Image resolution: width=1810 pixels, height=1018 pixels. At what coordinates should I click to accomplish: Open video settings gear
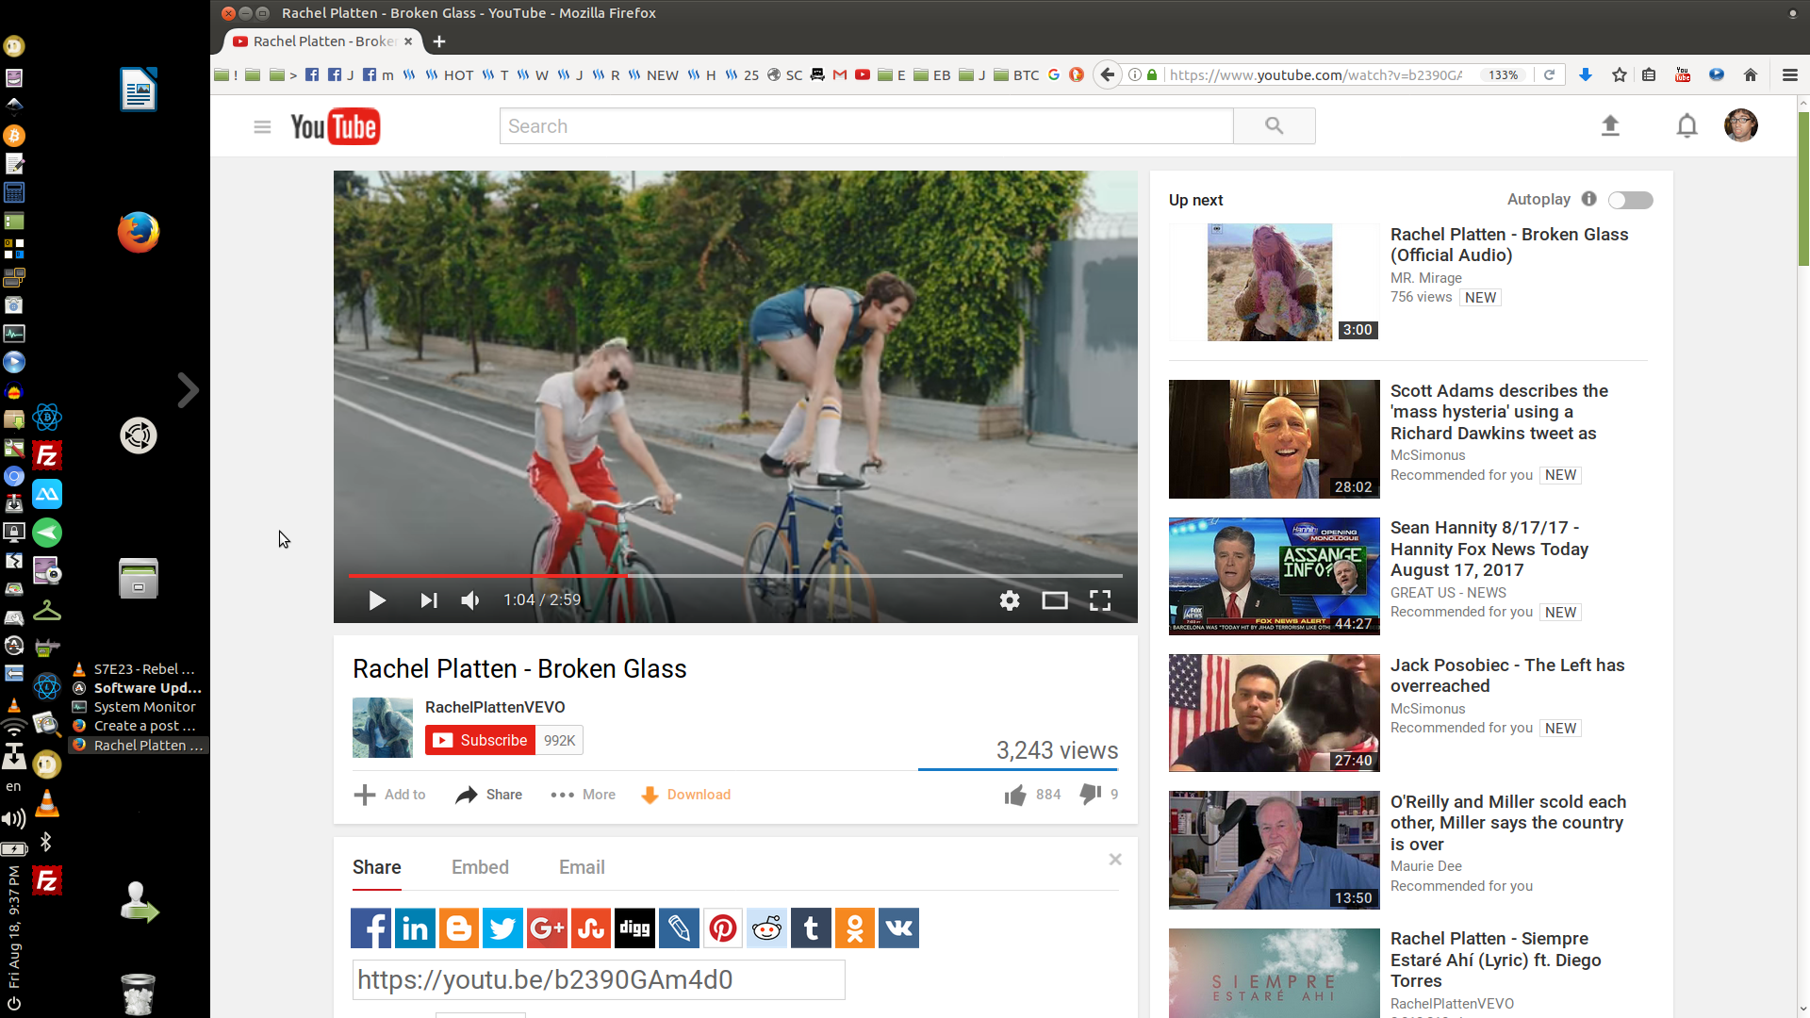[x=1010, y=600]
